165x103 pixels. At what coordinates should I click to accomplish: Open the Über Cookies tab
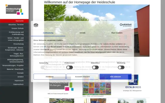(x=117, y=33)
